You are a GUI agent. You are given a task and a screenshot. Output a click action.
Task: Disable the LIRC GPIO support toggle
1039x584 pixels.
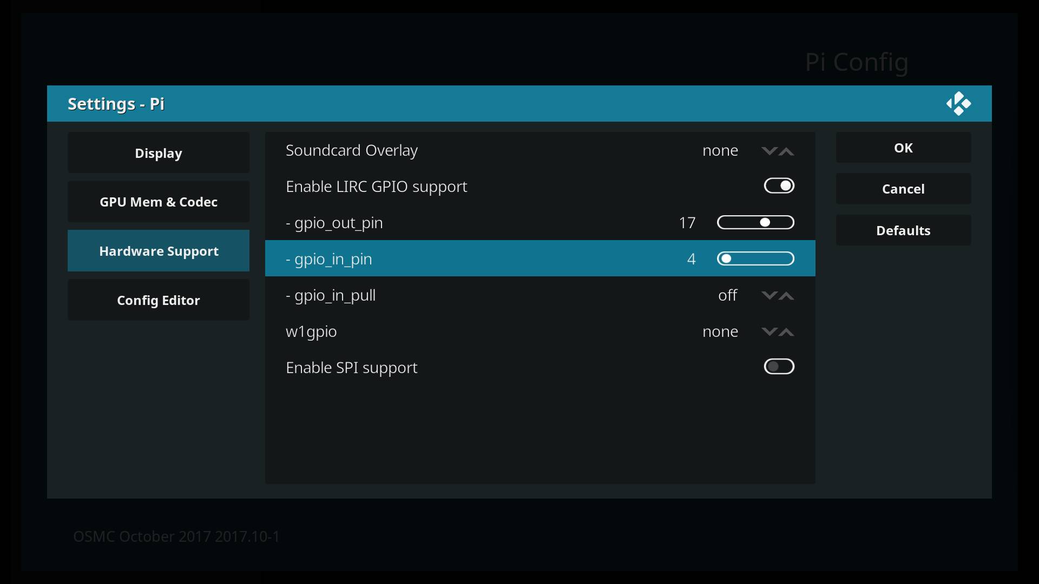pyautogui.click(x=779, y=186)
